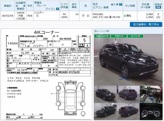Select the winning bid value 2,980

click(149, 14)
